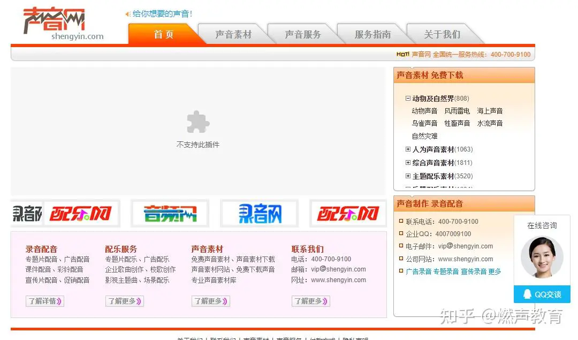The image size is (578, 340).
Task: Click 公司网站 www.shengyin.com in sidebar
Action: tap(450, 259)
